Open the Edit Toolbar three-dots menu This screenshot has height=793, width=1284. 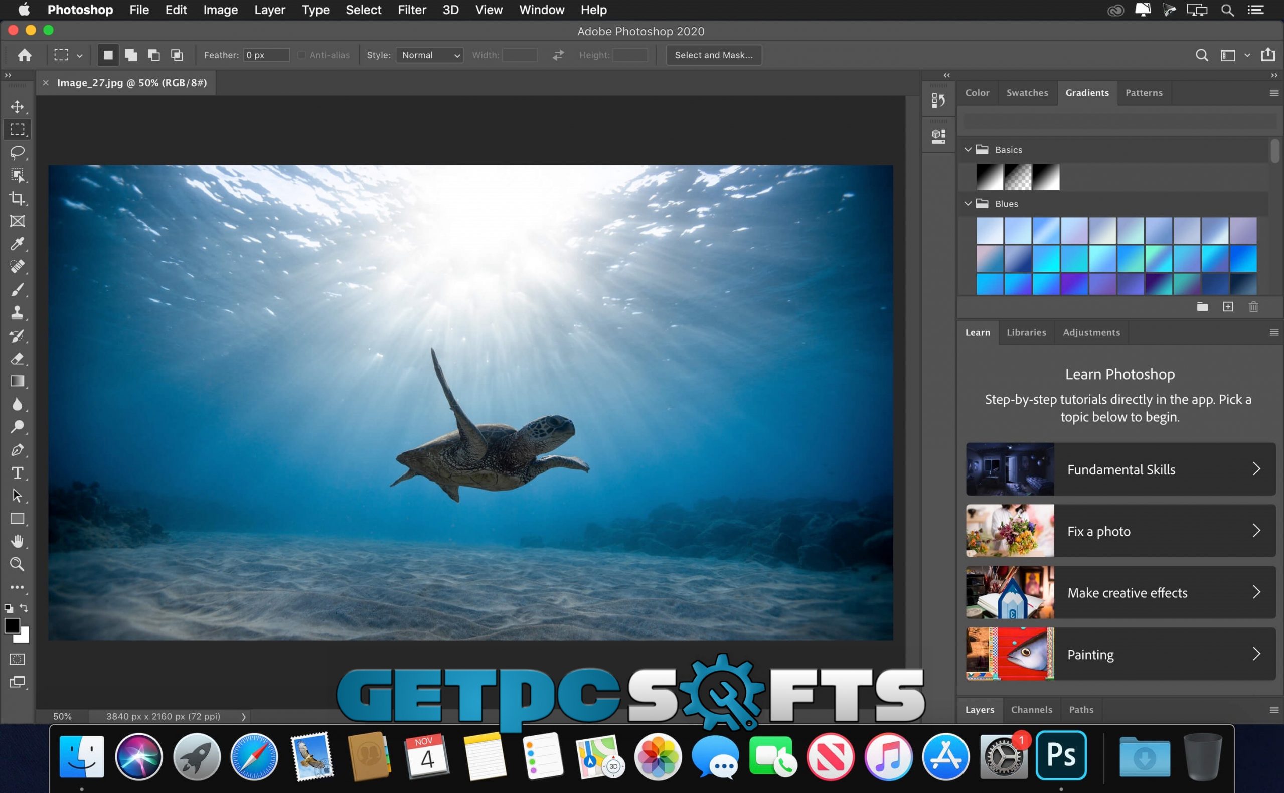click(17, 587)
